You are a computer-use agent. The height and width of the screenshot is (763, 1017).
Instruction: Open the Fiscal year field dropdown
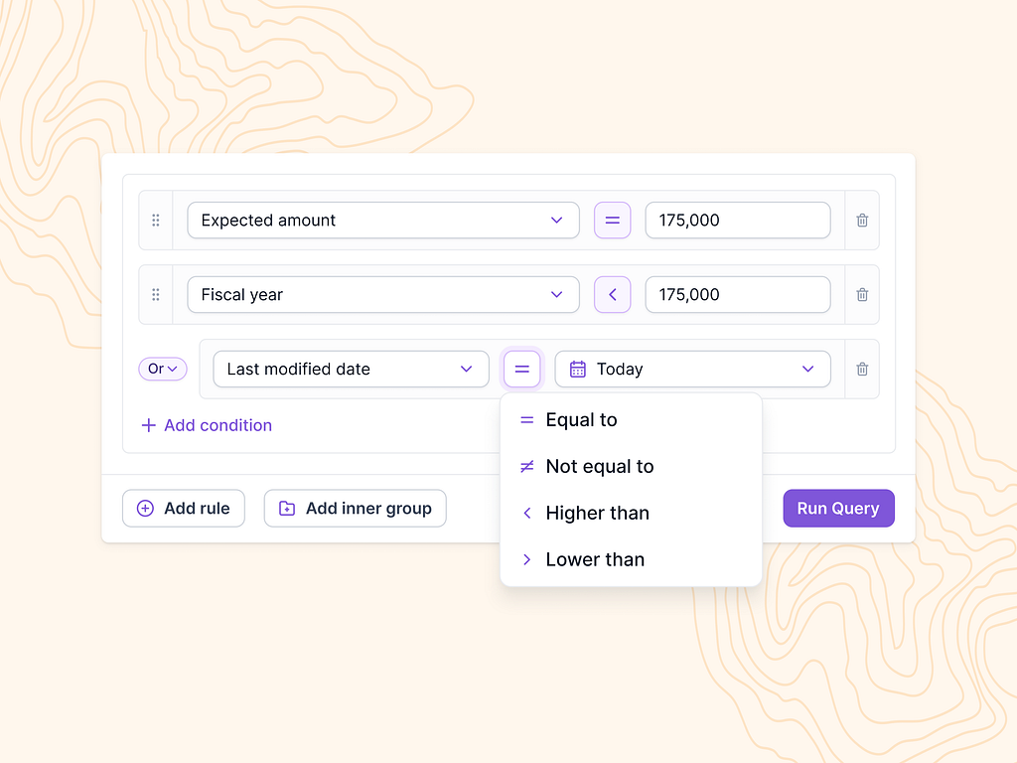(556, 294)
